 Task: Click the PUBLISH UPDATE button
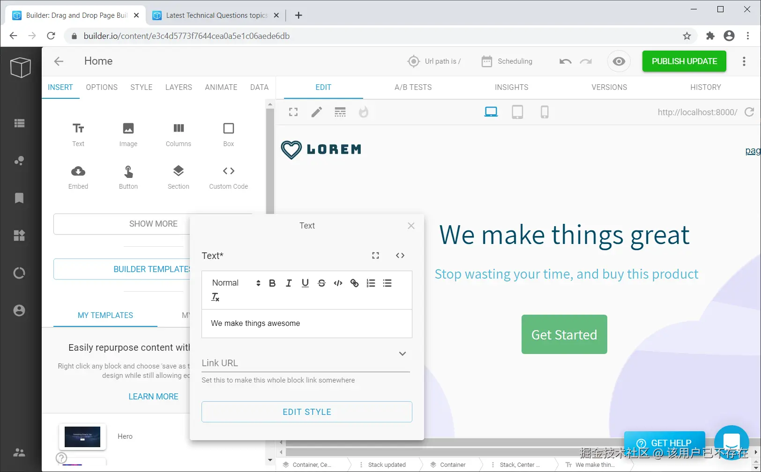click(x=684, y=61)
